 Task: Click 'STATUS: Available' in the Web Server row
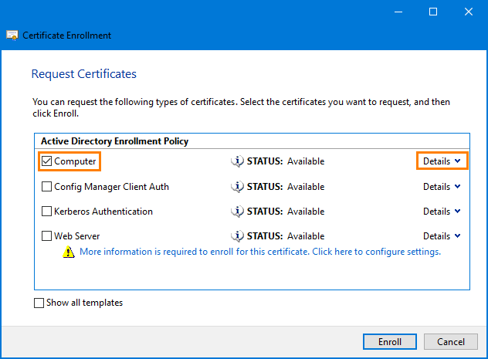click(x=286, y=235)
